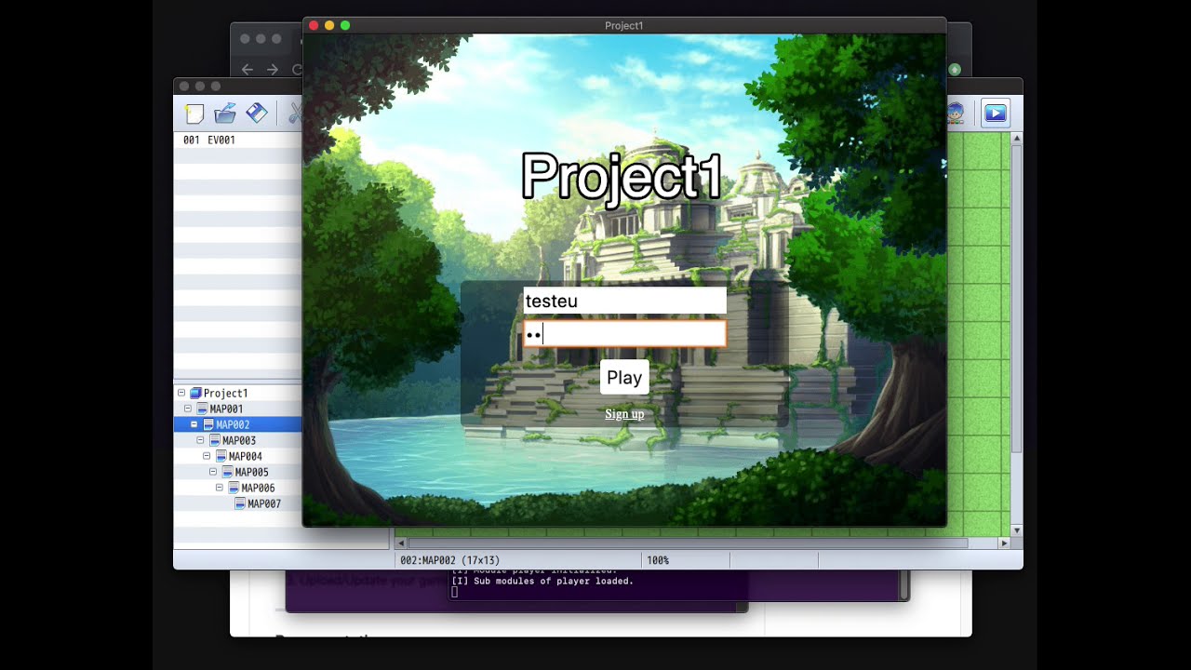Click the map icon beside MAP005
The width and height of the screenshot is (1191, 670).
[x=228, y=472]
